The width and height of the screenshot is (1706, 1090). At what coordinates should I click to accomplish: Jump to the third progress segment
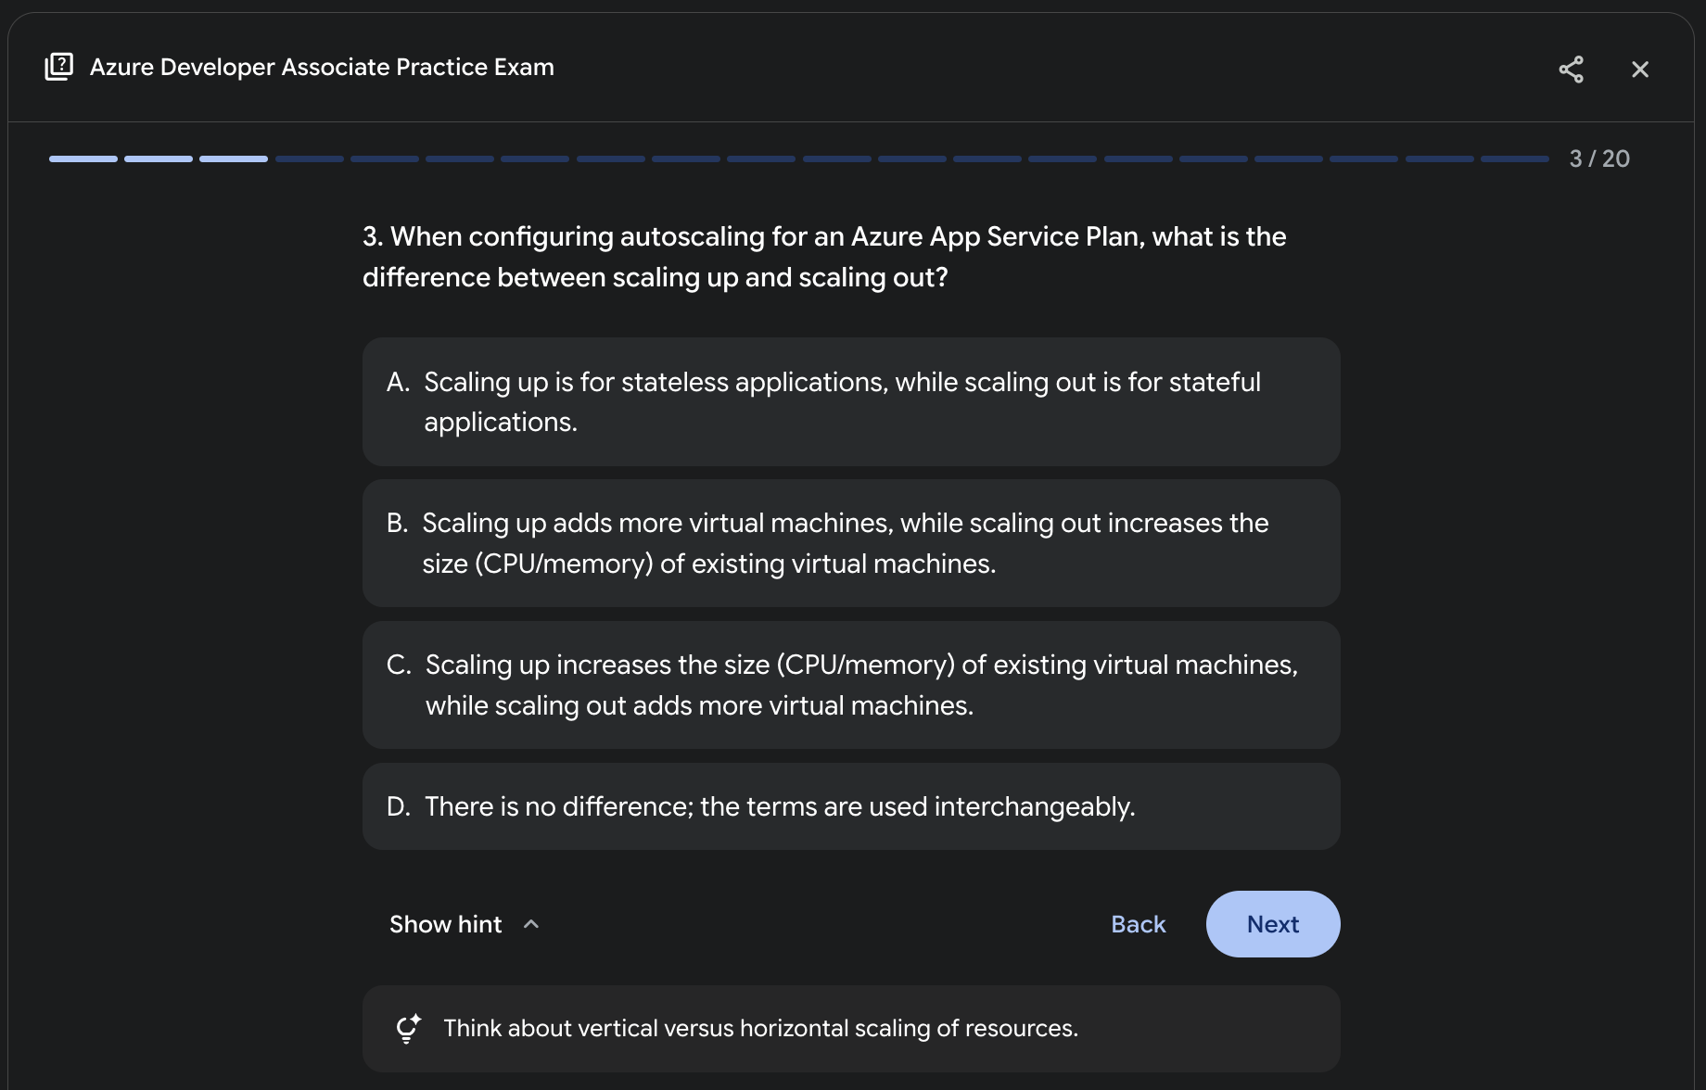pos(234,159)
